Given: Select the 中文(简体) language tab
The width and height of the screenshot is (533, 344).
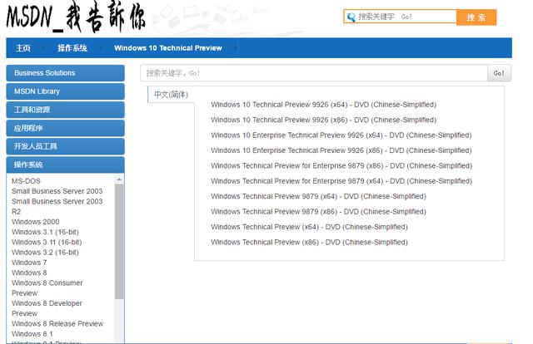Looking at the screenshot, I should (x=171, y=95).
